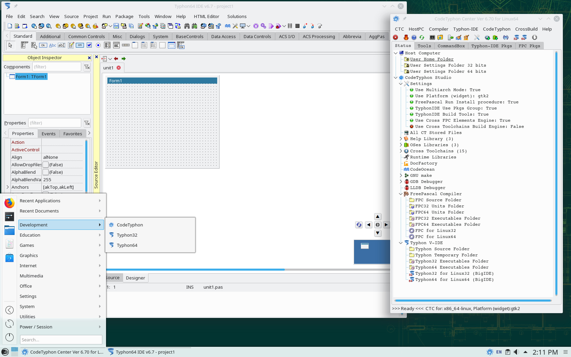Screen dimensions: 571x357
Task: Expand the Cross Toolchains (15) node
Action: 401,151
